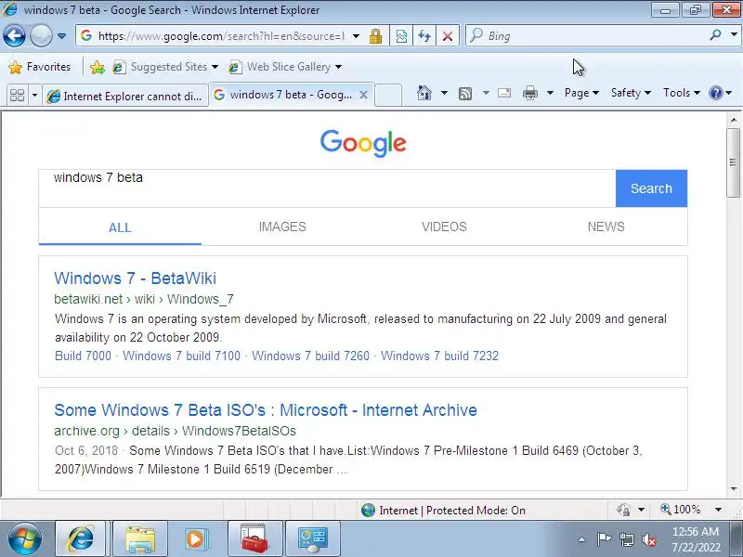
Task: Click the muted volume tray icon
Action: click(x=648, y=539)
